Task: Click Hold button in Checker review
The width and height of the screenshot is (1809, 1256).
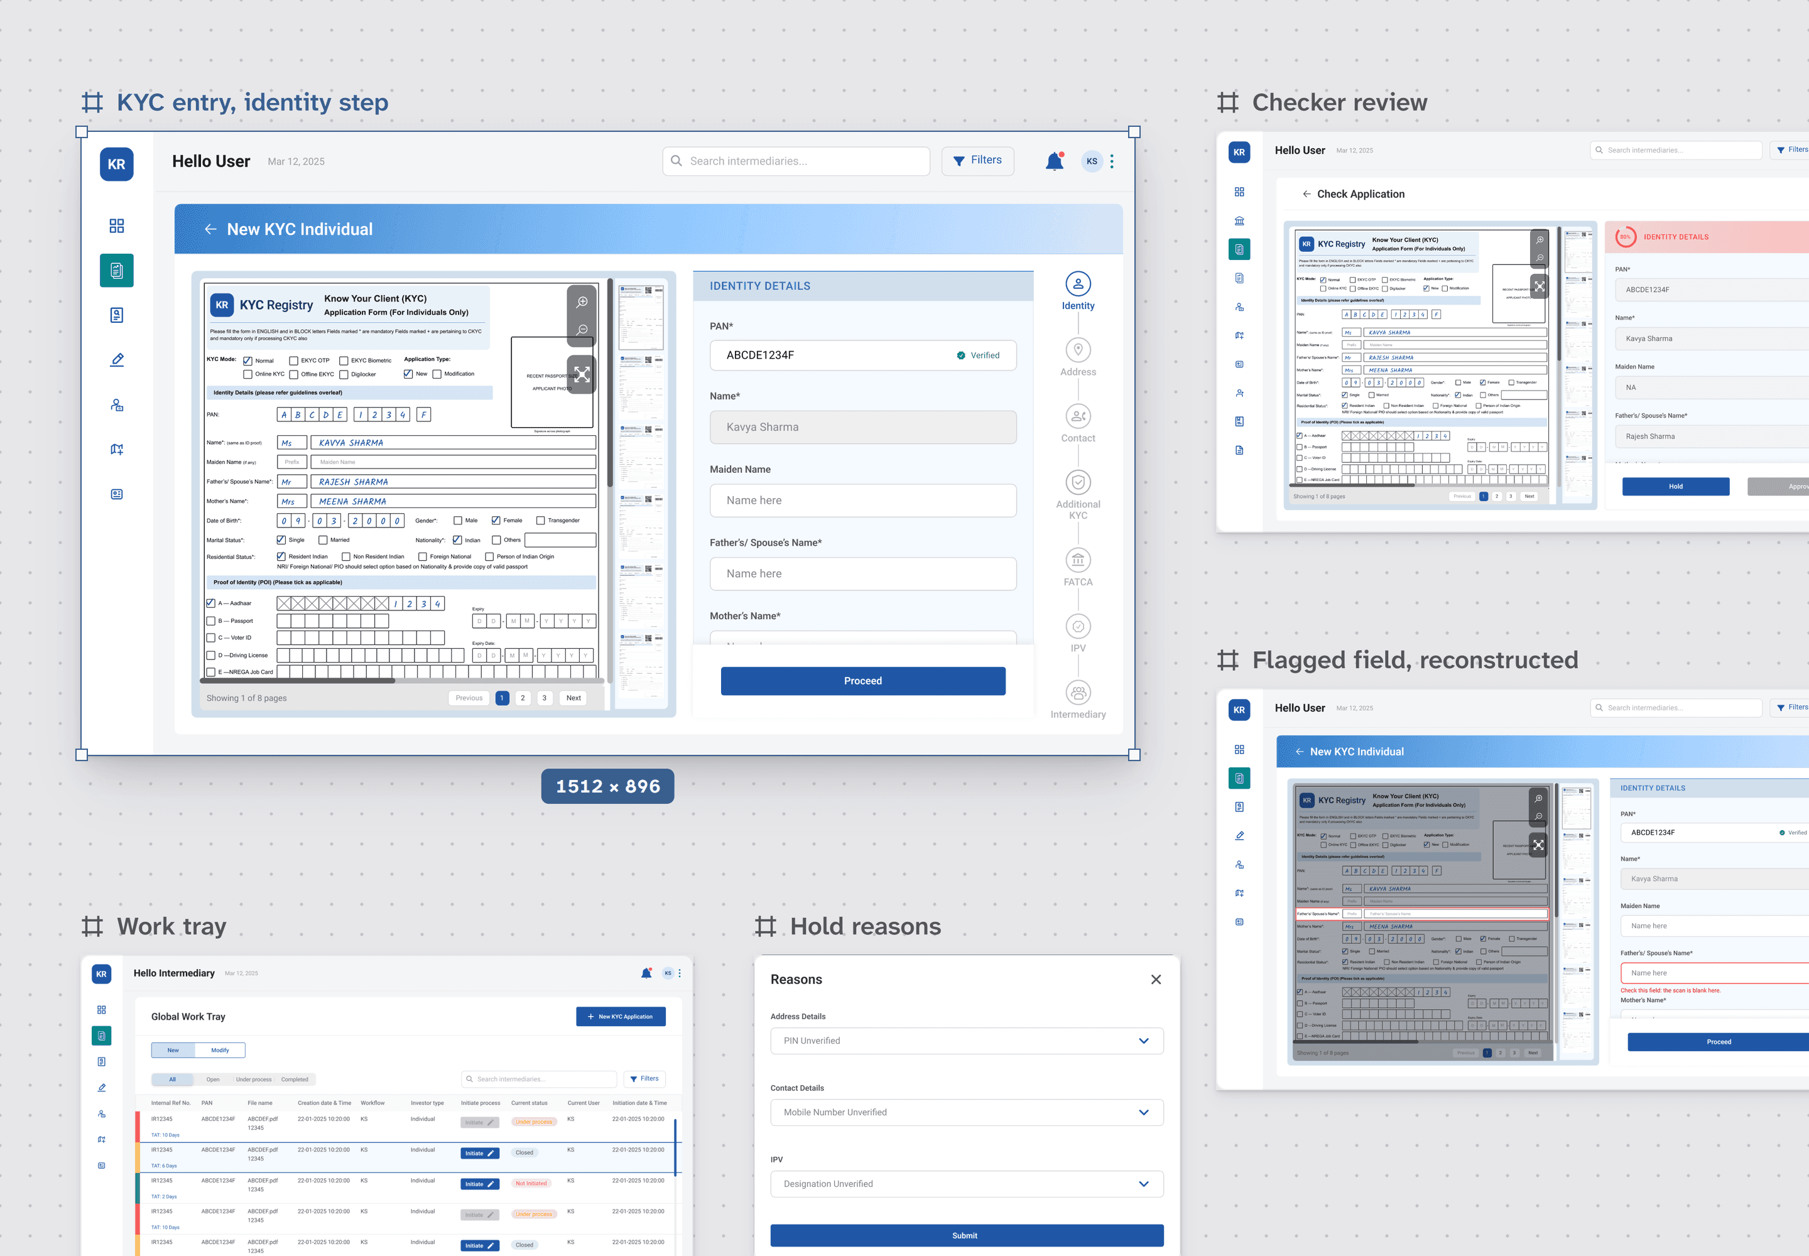Action: coord(1675,486)
